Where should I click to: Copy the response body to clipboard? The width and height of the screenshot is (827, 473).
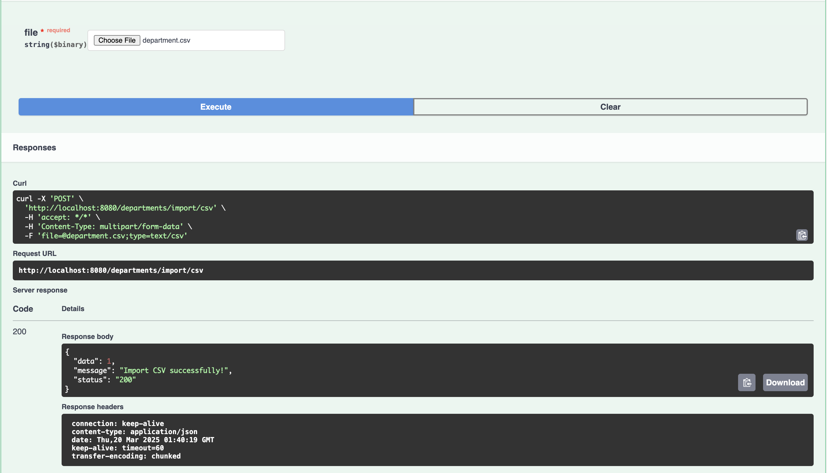pyautogui.click(x=746, y=382)
